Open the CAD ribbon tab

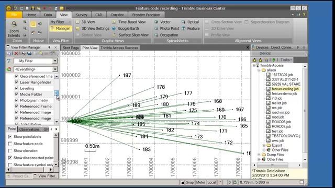click(x=99, y=15)
